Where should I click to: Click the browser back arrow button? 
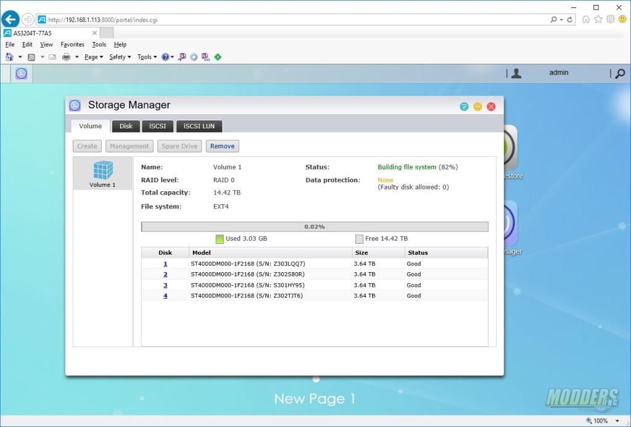[x=10, y=19]
